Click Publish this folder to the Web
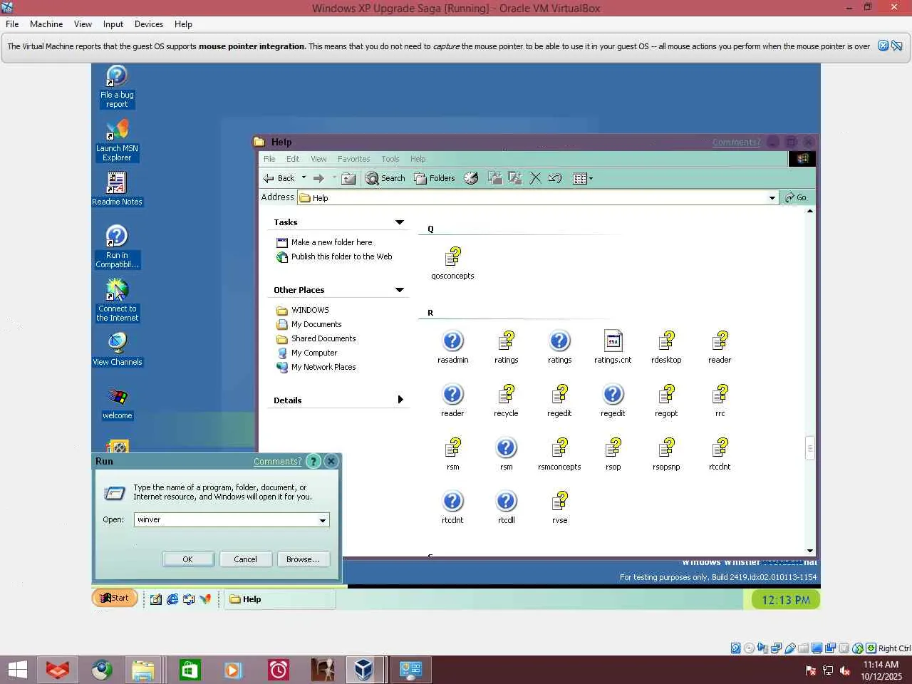The height and width of the screenshot is (684, 912). (x=341, y=256)
